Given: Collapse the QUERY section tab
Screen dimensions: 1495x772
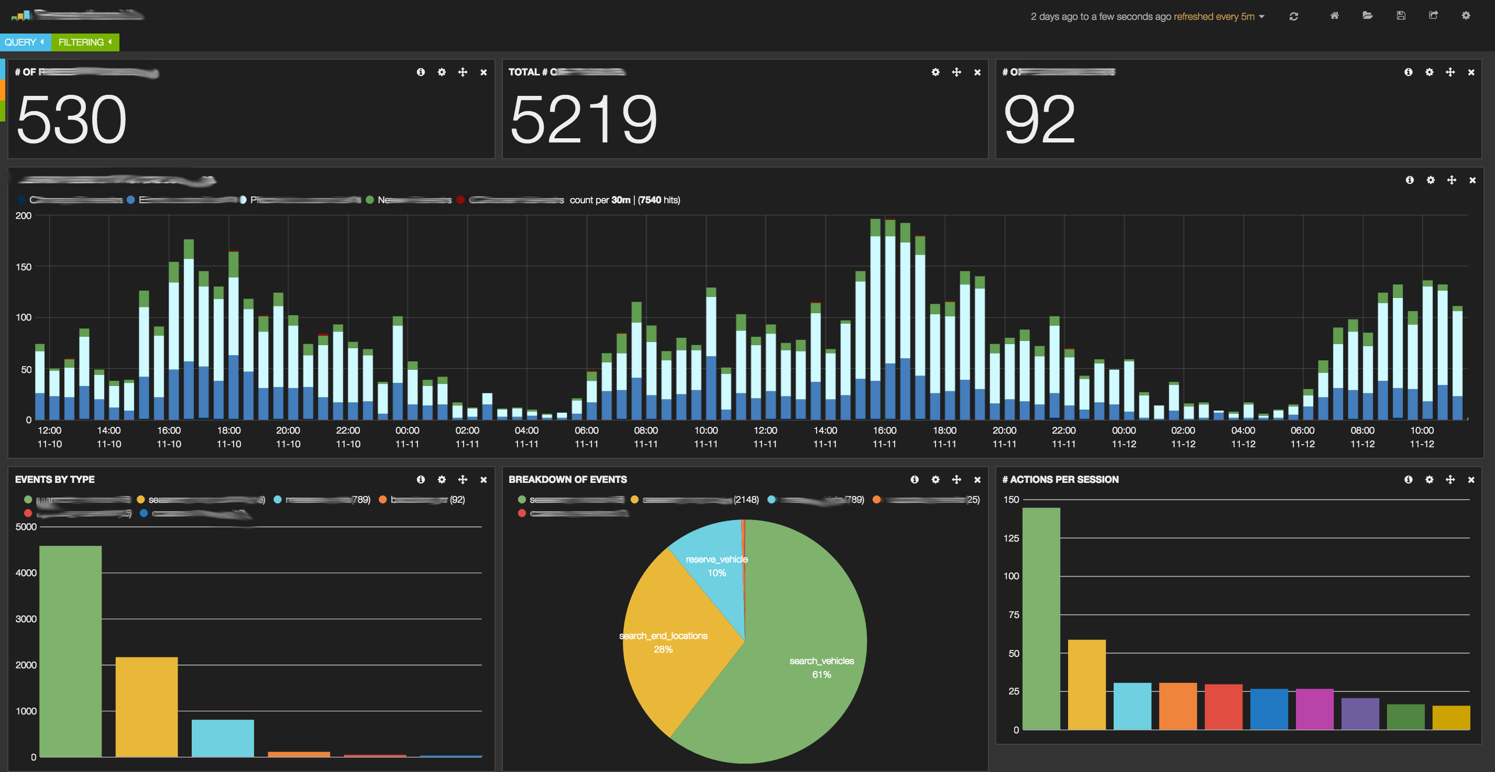Looking at the screenshot, I should [x=25, y=42].
